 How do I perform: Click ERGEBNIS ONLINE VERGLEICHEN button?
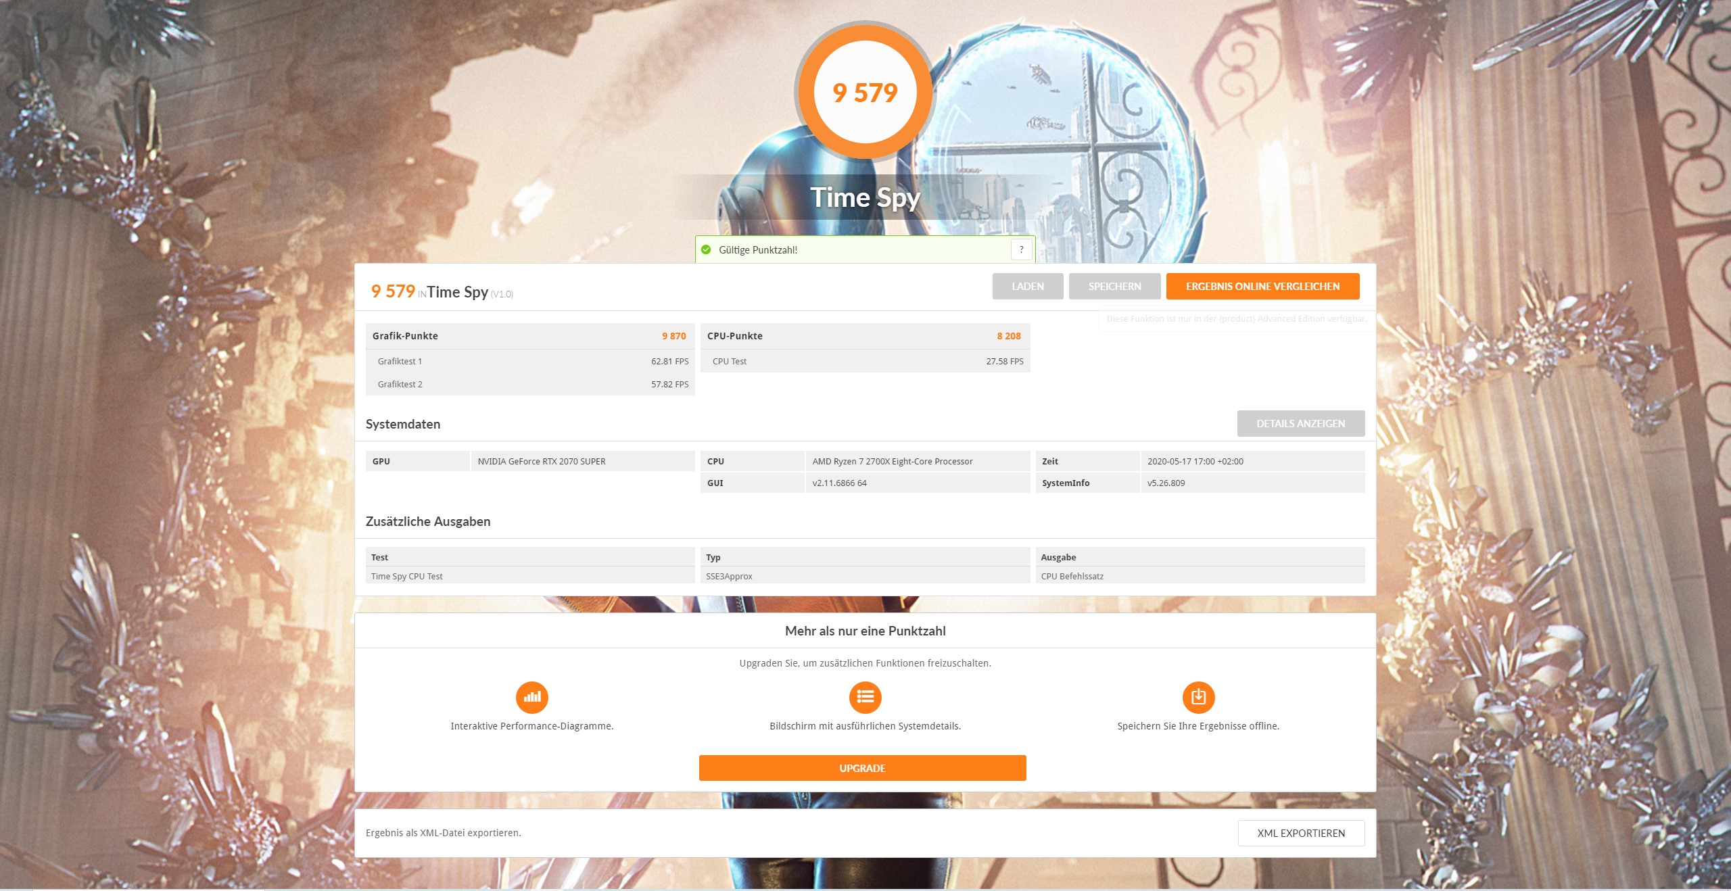1262,287
